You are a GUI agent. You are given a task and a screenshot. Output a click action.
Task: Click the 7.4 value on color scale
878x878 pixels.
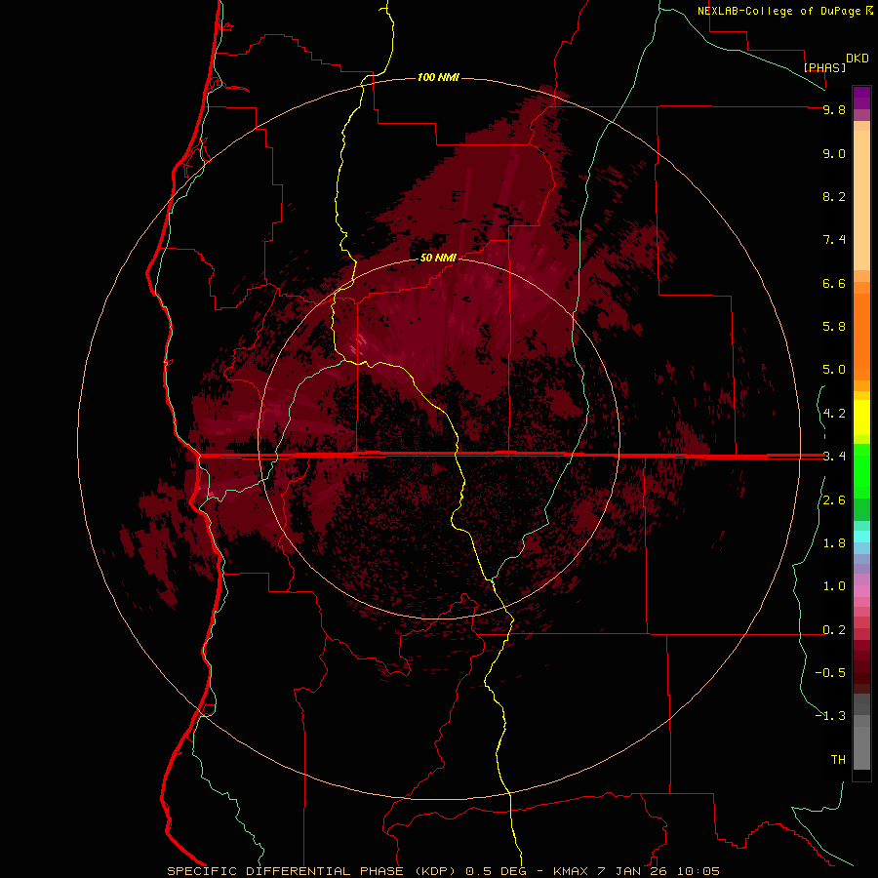(x=834, y=240)
